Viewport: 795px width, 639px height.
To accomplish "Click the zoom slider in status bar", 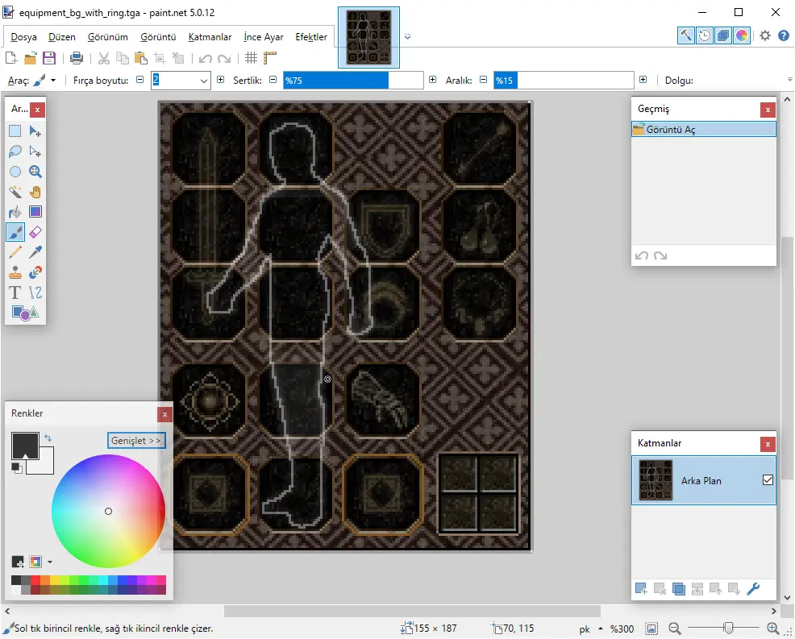I will [723, 629].
